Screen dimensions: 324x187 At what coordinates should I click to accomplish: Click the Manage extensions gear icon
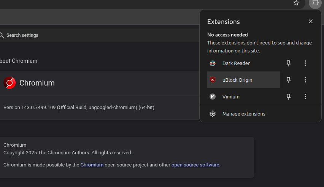click(213, 114)
